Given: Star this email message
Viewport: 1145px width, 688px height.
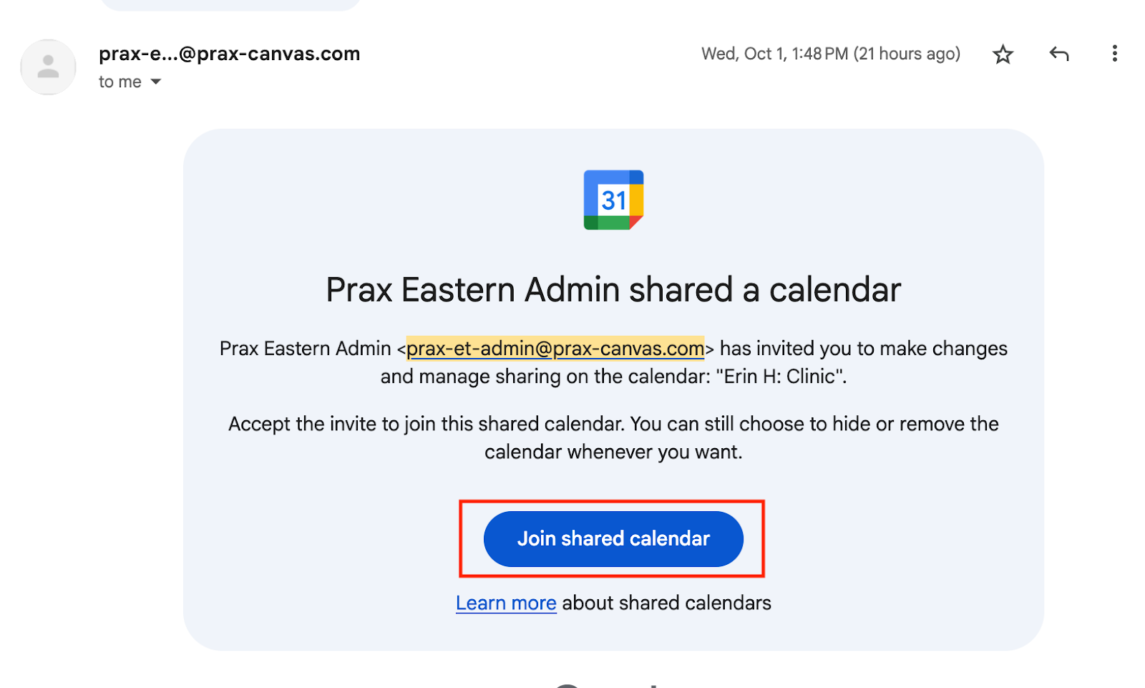Looking at the screenshot, I should (x=1003, y=54).
